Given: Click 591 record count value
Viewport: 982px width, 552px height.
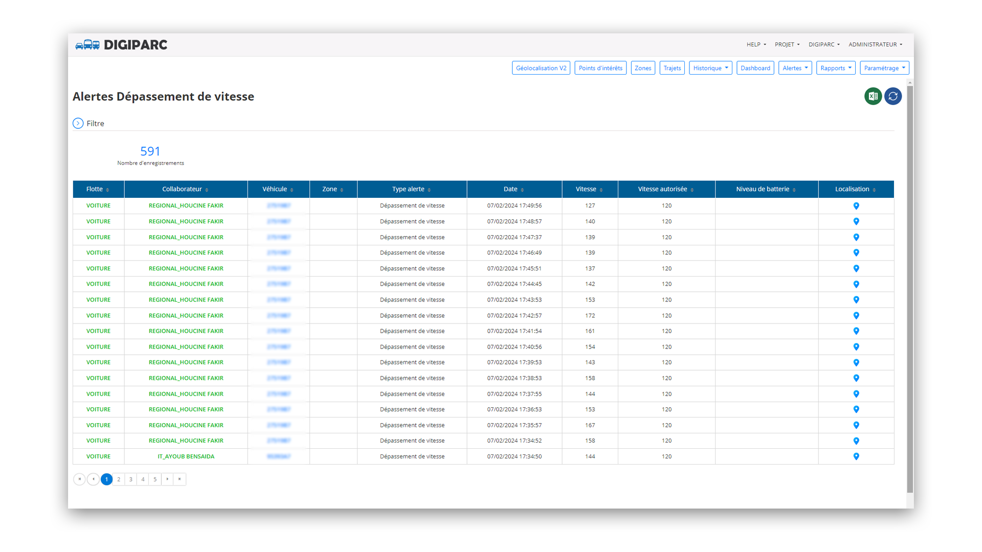Looking at the screenshot, I should point(150,151).
